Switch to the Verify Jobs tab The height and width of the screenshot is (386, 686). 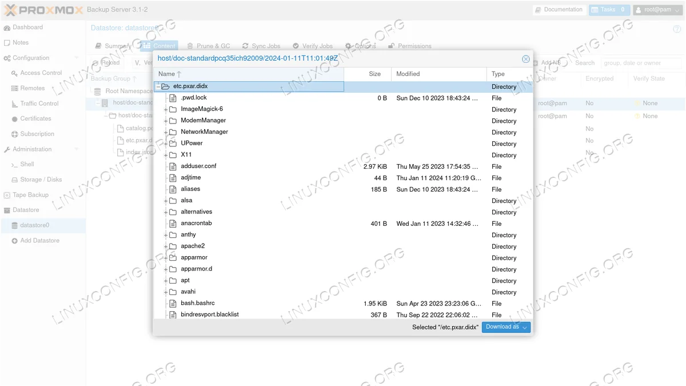313,46
